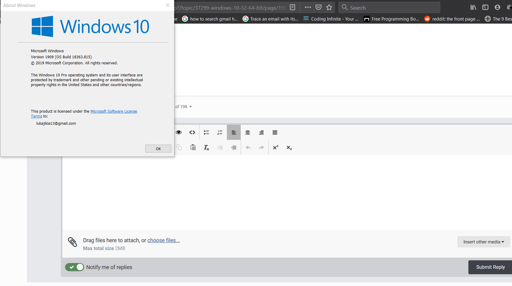
Task: Toggle the editor preview eye icon
Action: [x=179, y=132]
